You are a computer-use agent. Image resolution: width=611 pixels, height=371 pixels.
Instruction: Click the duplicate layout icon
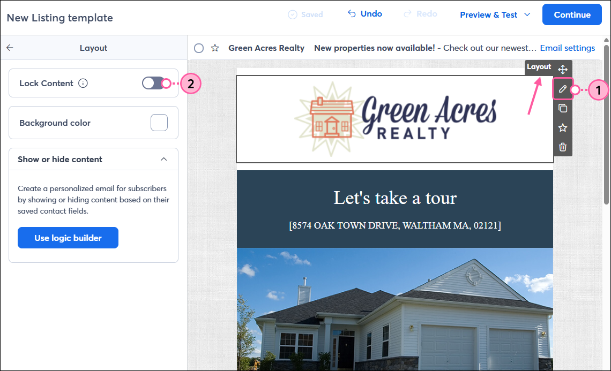563,108
